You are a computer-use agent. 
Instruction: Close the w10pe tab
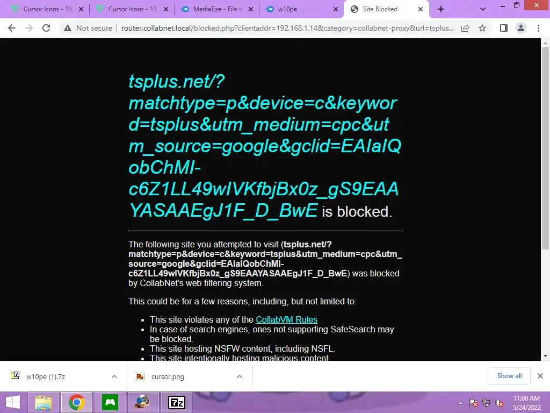336,9
